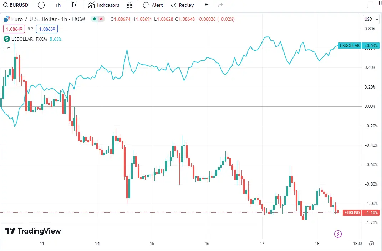
Task: Click the USDOLLAR green dollar icon
Action: [6, 39]
